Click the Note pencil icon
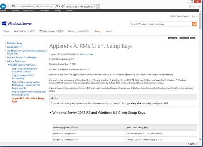The width and height of the screenshot is (203, 147). click(52, 98)
